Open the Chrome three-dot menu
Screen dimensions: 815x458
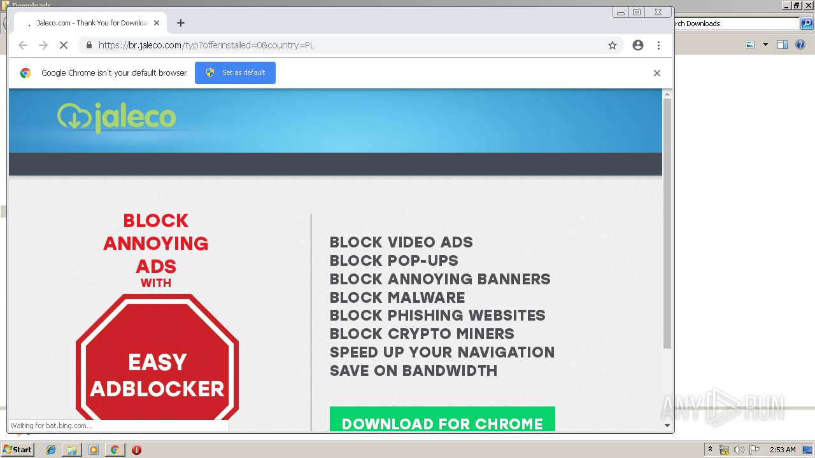click(658, 45)
